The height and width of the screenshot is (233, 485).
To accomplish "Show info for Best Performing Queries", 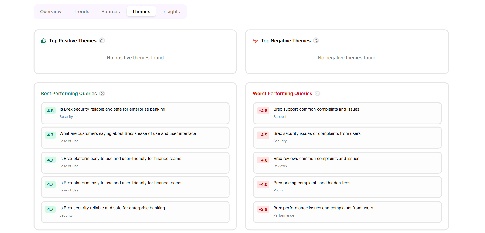I will pyautogui.click(x=102, y=94).
